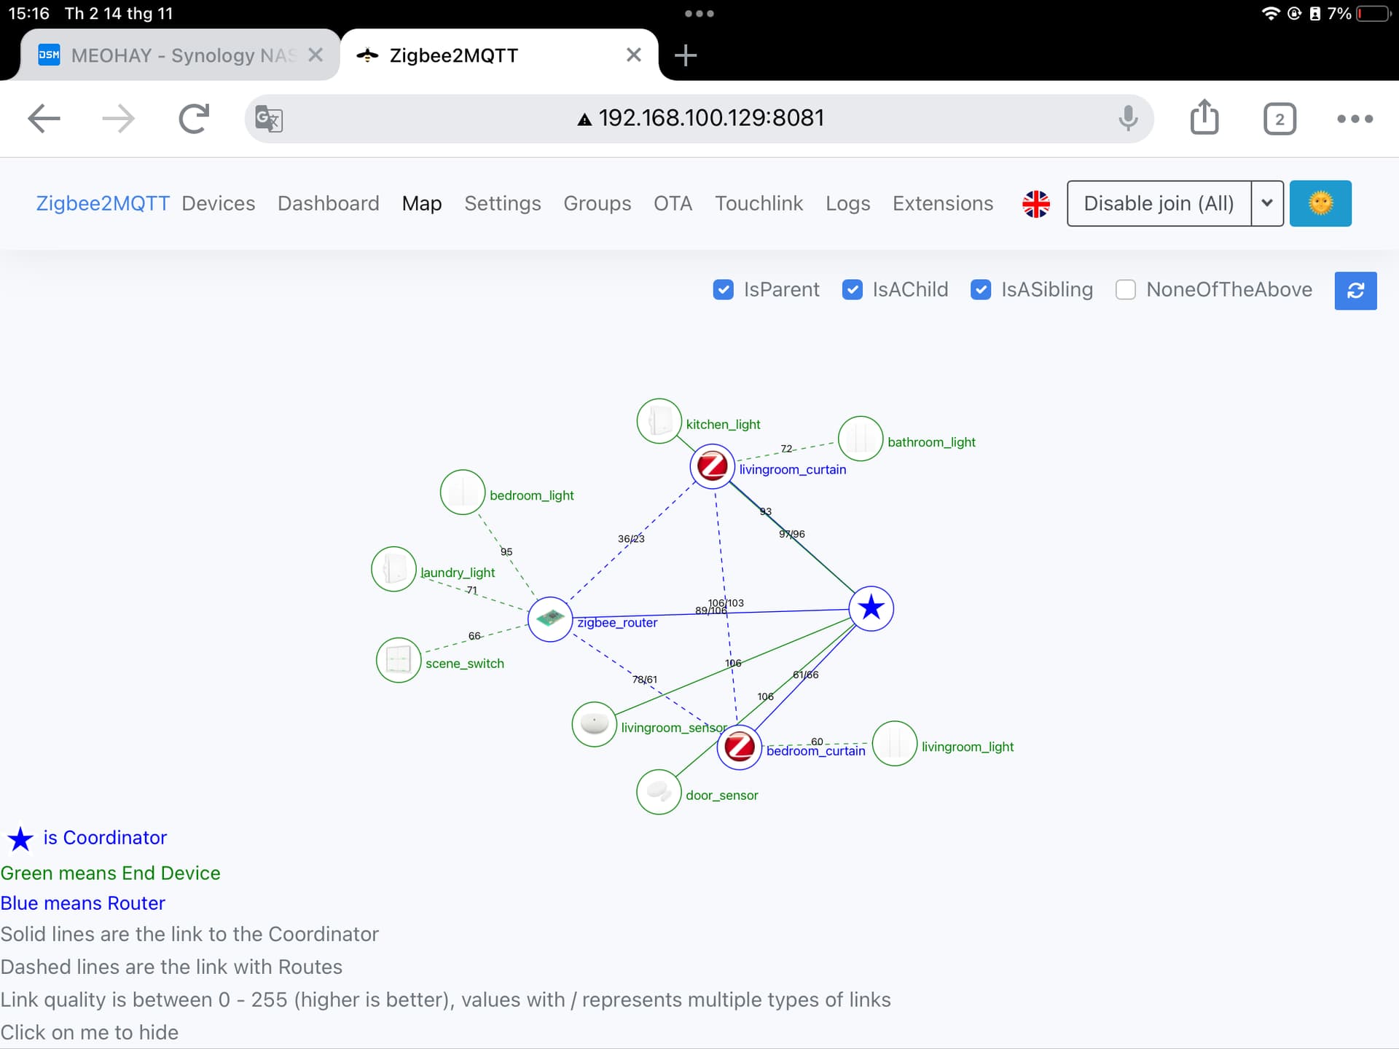Viewport: 1399px width, 1049px height.
Task: Open the tab count switcher
Action: tap(1279, 119)
